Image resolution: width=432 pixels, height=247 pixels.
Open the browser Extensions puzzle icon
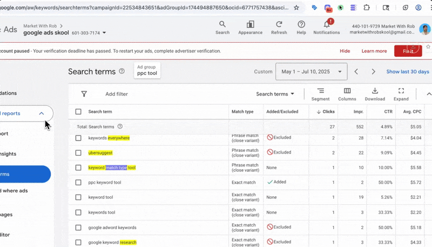[367, 8]
